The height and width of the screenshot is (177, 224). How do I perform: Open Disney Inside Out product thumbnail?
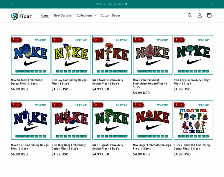(x=193, y=120)
